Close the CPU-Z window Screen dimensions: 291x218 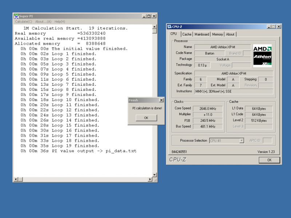279,27
